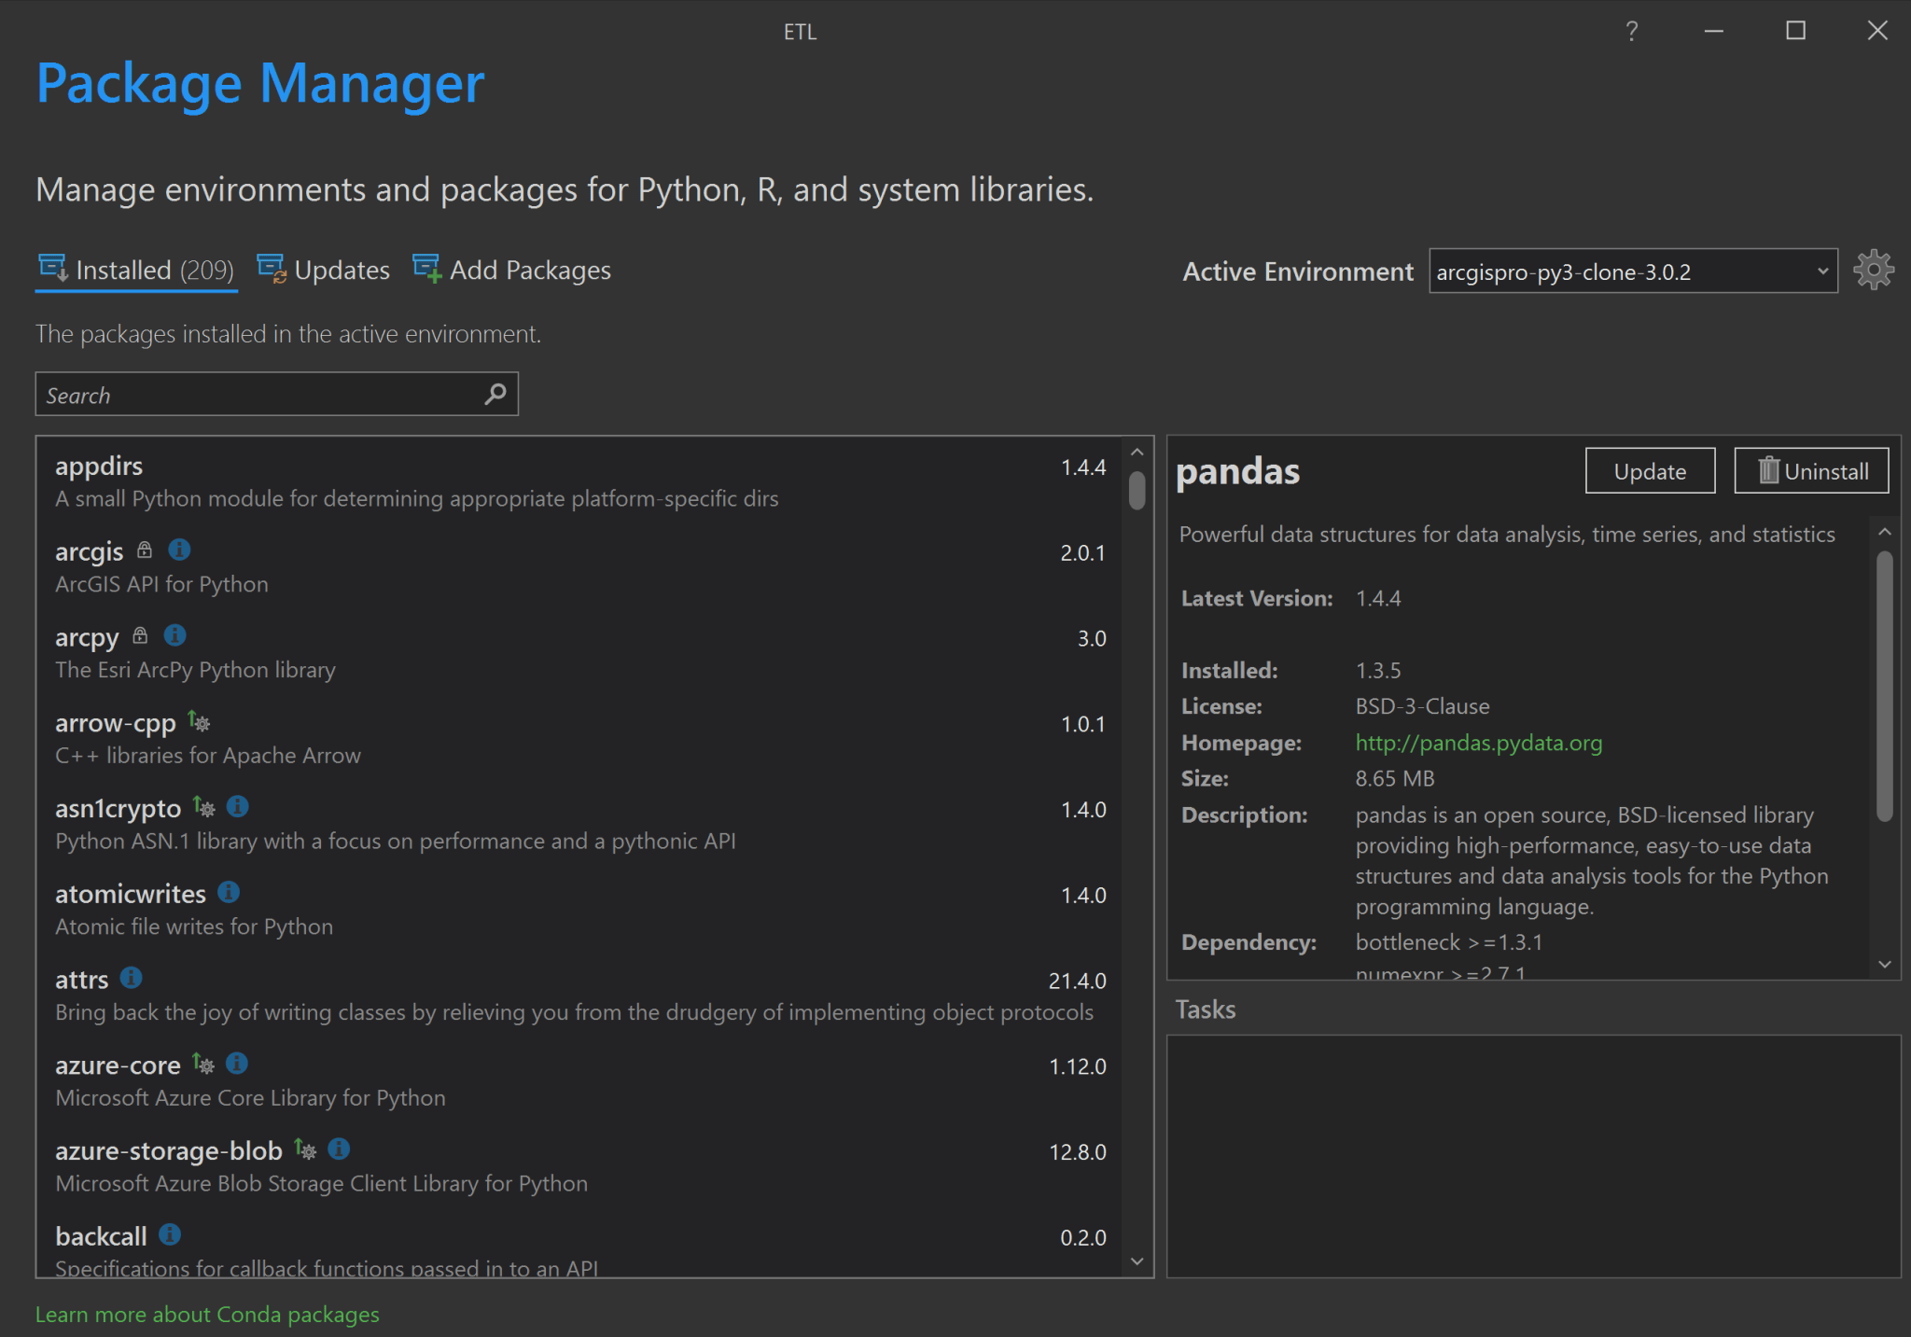Open the help question mark
This screenshot has height=1337, width=1911.
[x=1631, y=31]
